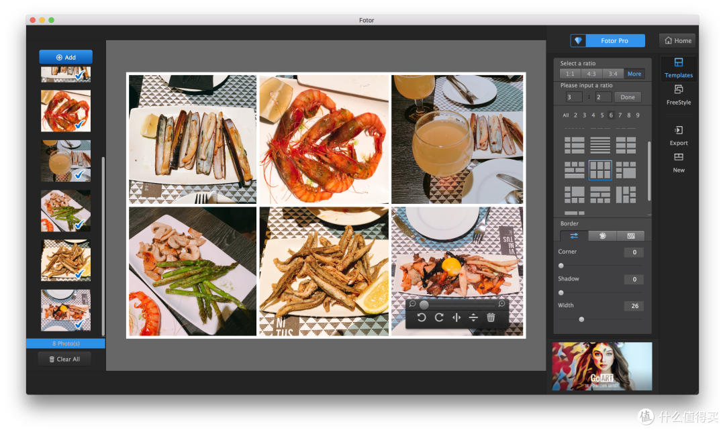Choose the six horizontal rows template

coord(600,145)
